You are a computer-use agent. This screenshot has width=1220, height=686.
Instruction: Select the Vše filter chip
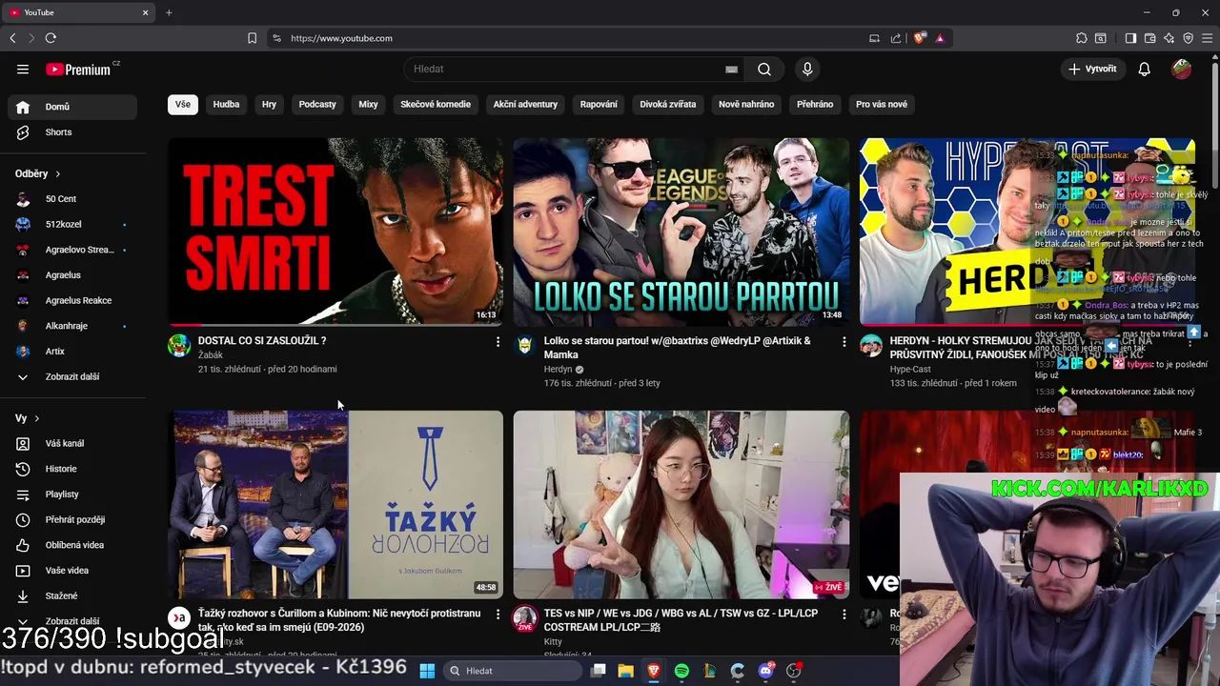pyautogui.click(x=183, y=104)
